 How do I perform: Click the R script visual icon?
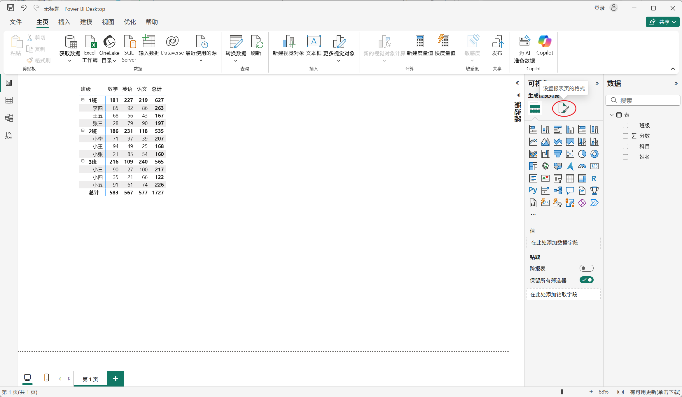pyautogui.click(x=594, y=178)
